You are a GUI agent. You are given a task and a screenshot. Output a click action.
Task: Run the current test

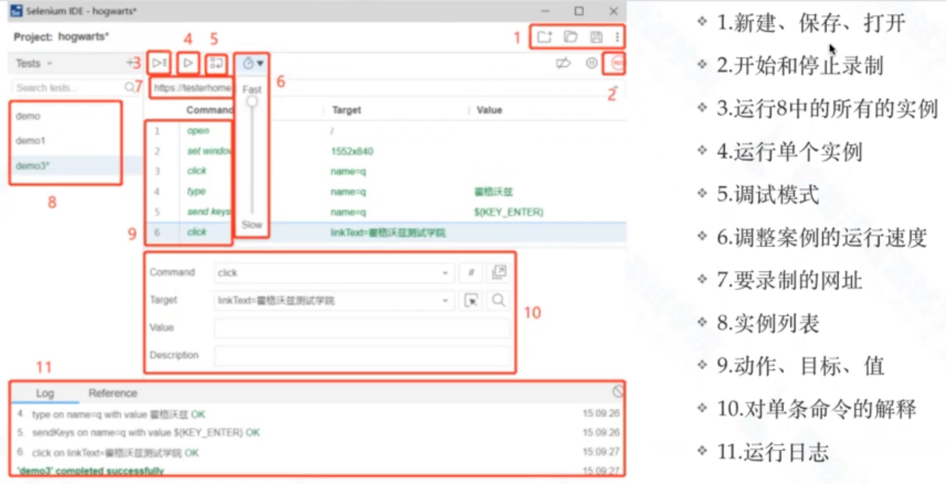click(188, 63)
